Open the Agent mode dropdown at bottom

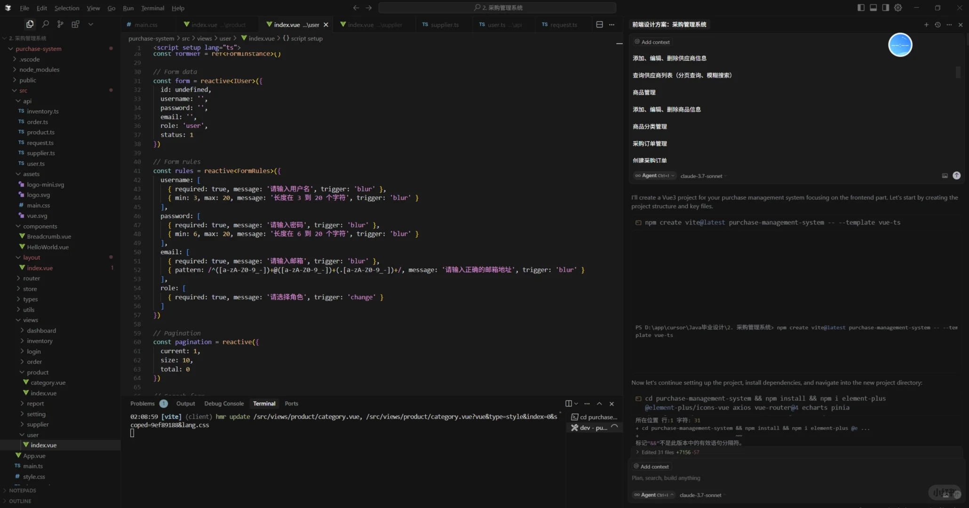pos(654,495)
